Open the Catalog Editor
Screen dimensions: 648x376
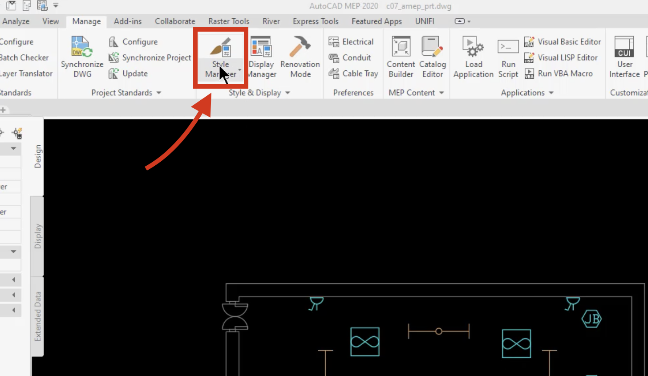point(432,57)
